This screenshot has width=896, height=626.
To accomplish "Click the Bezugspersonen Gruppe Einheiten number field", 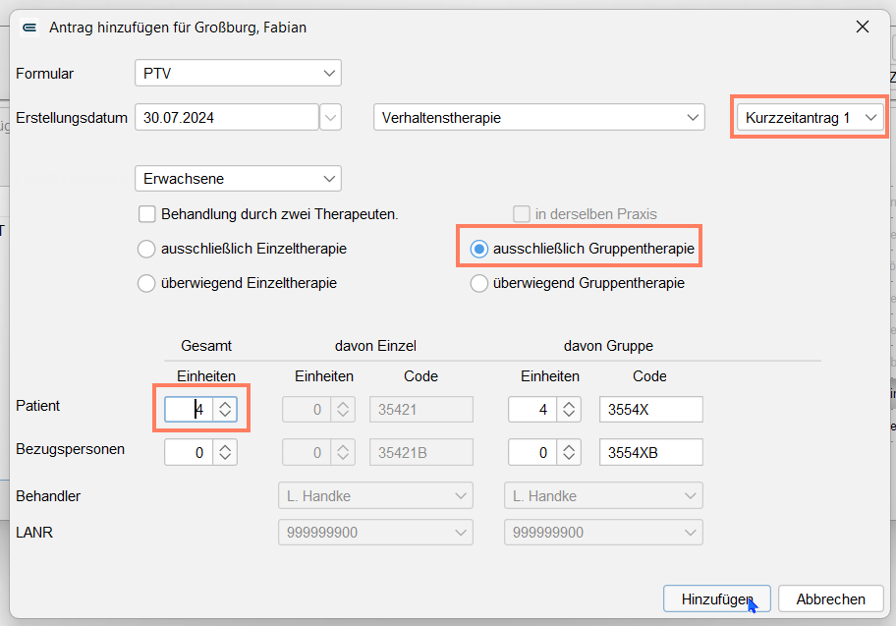I will tap(532, 452).
